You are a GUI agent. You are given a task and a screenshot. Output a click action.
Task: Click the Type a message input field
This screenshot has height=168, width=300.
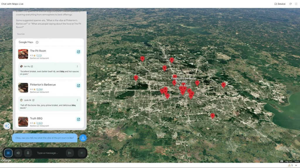click(48, 153)
